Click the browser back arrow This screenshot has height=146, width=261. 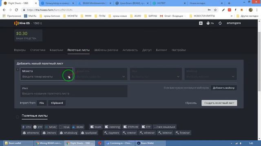point(4,10)
